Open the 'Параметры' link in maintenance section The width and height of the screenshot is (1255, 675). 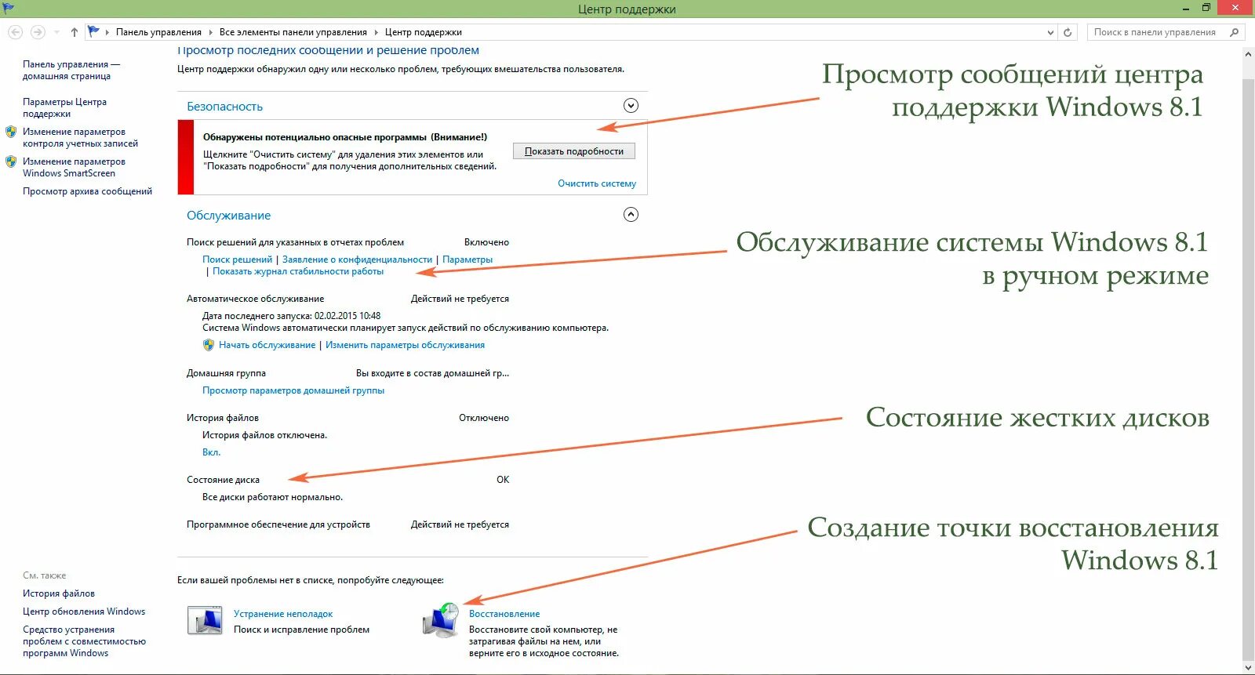point(467,259)
